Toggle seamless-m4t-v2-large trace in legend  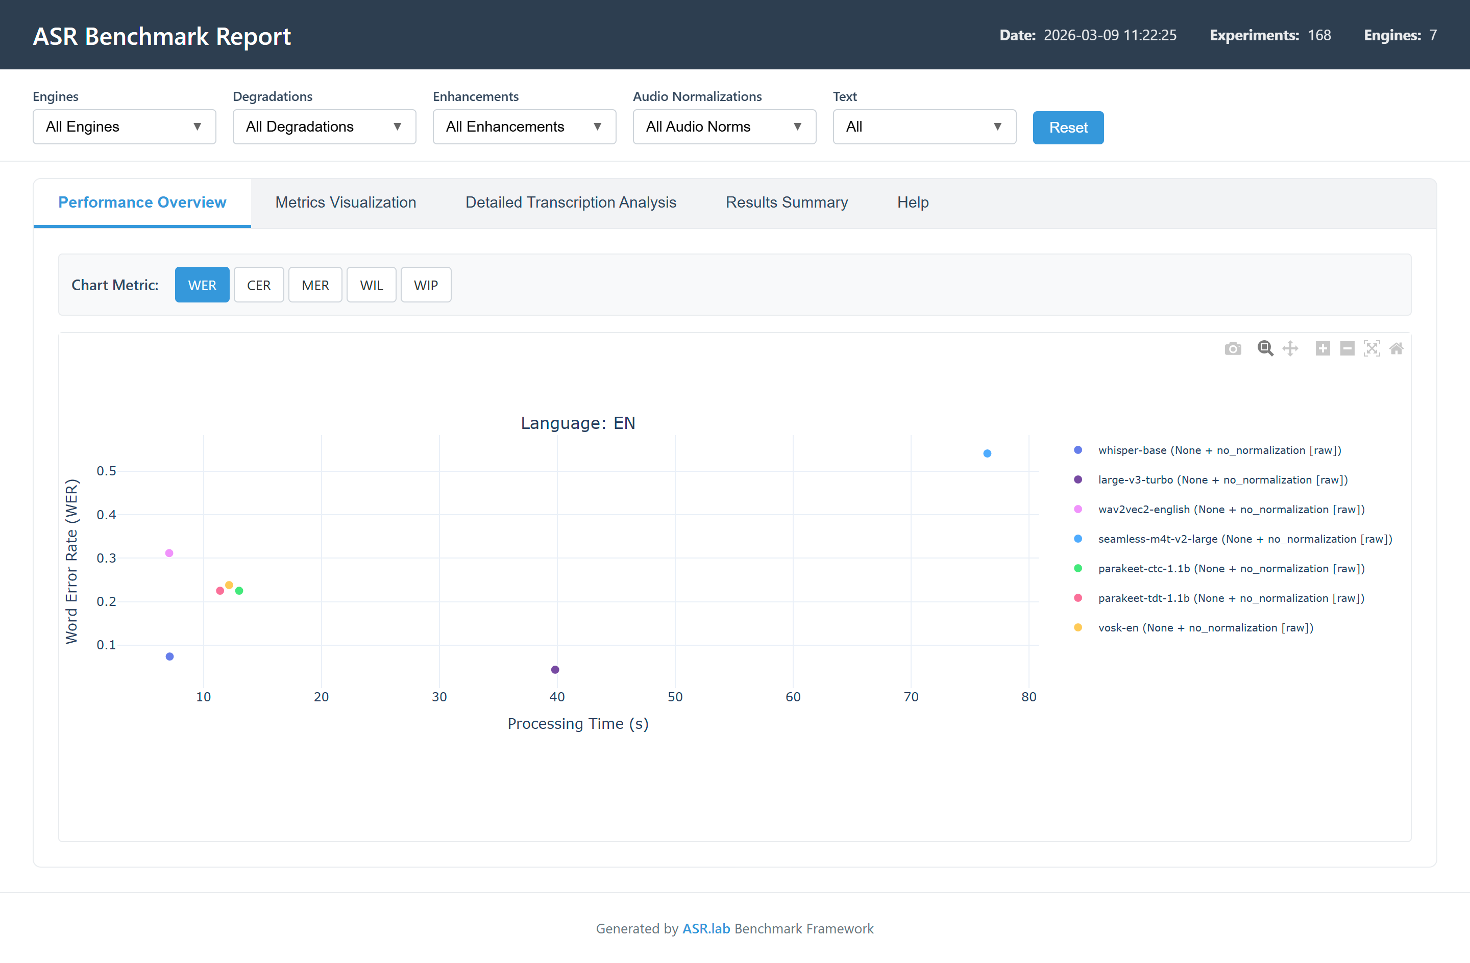[1244, 539]
